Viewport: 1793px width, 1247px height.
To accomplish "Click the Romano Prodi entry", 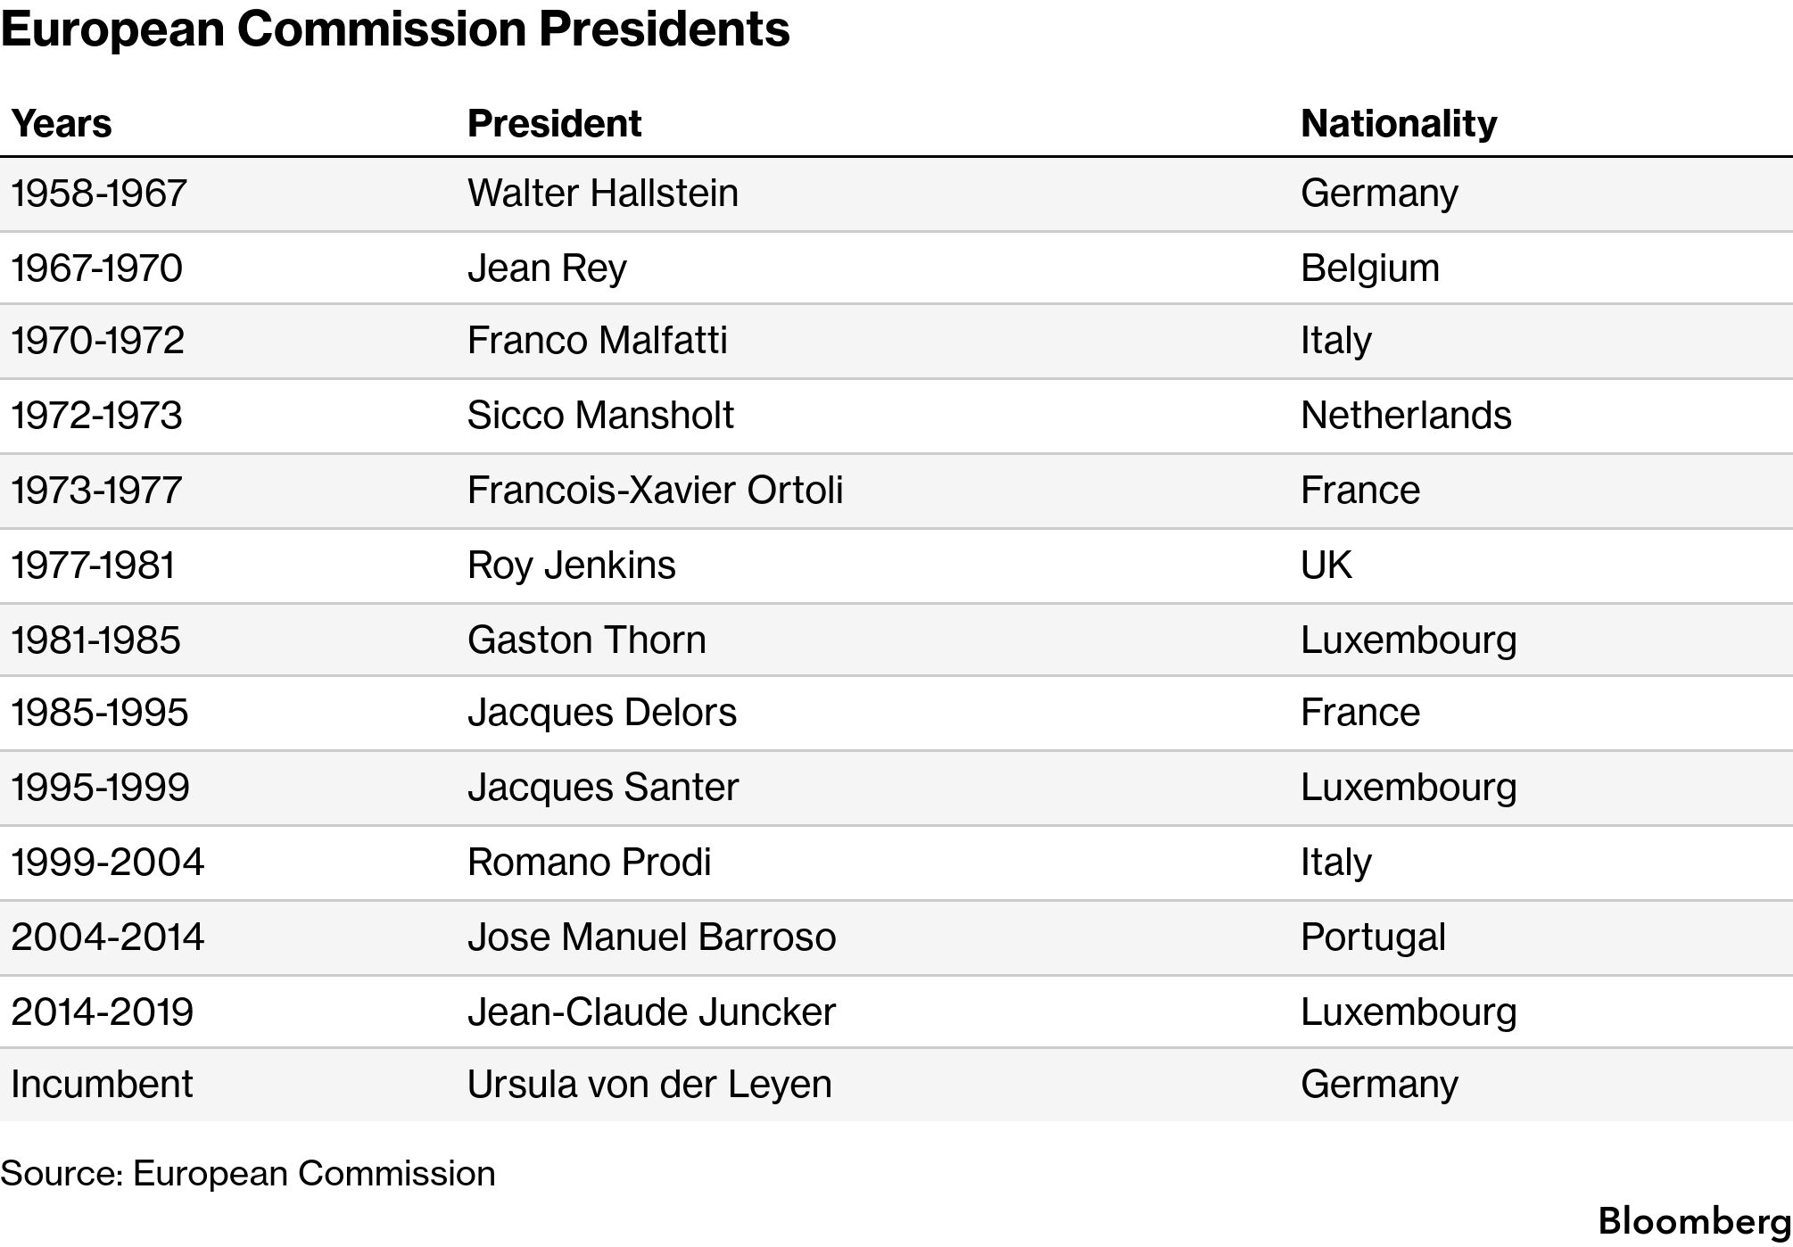I will pos(590,863).
